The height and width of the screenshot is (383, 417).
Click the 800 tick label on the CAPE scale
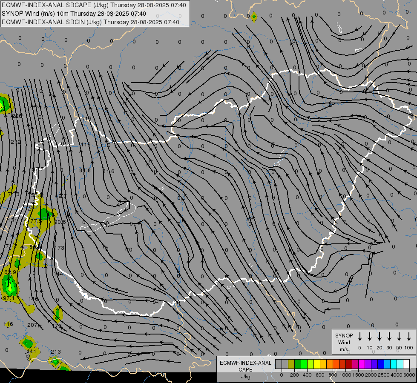333,375
